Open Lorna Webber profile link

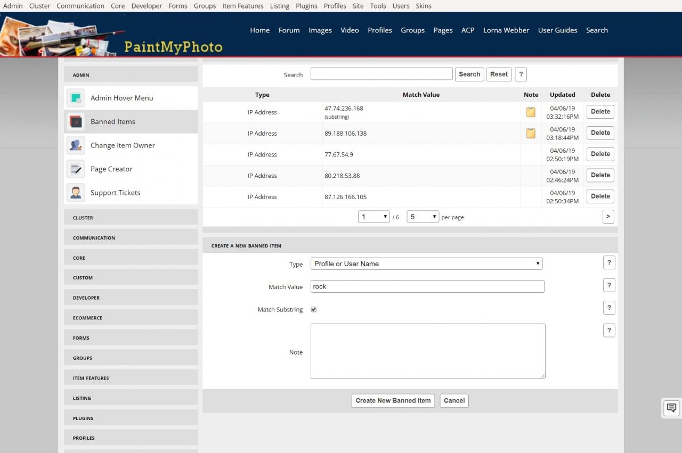[x=506, y=30]
